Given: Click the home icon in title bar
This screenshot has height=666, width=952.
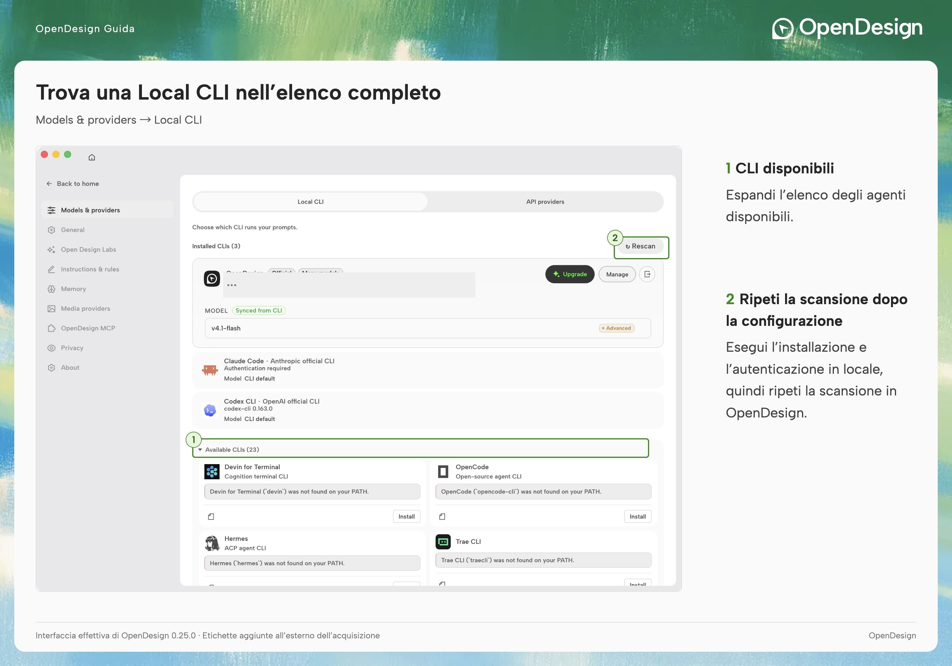Looking at the screenshot, I should click(92, 157).
